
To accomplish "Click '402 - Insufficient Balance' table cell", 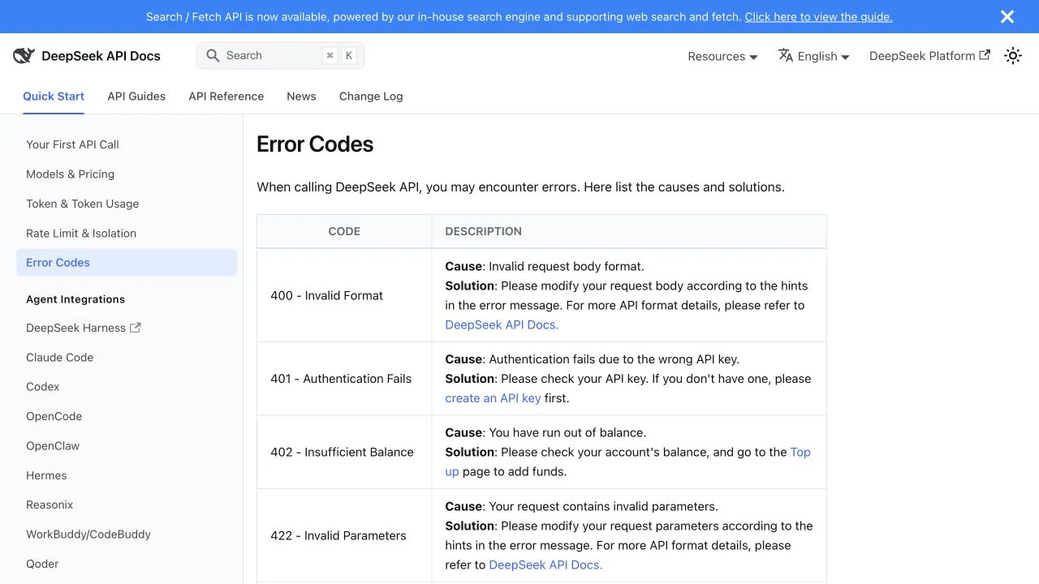I will click(344, 452).
